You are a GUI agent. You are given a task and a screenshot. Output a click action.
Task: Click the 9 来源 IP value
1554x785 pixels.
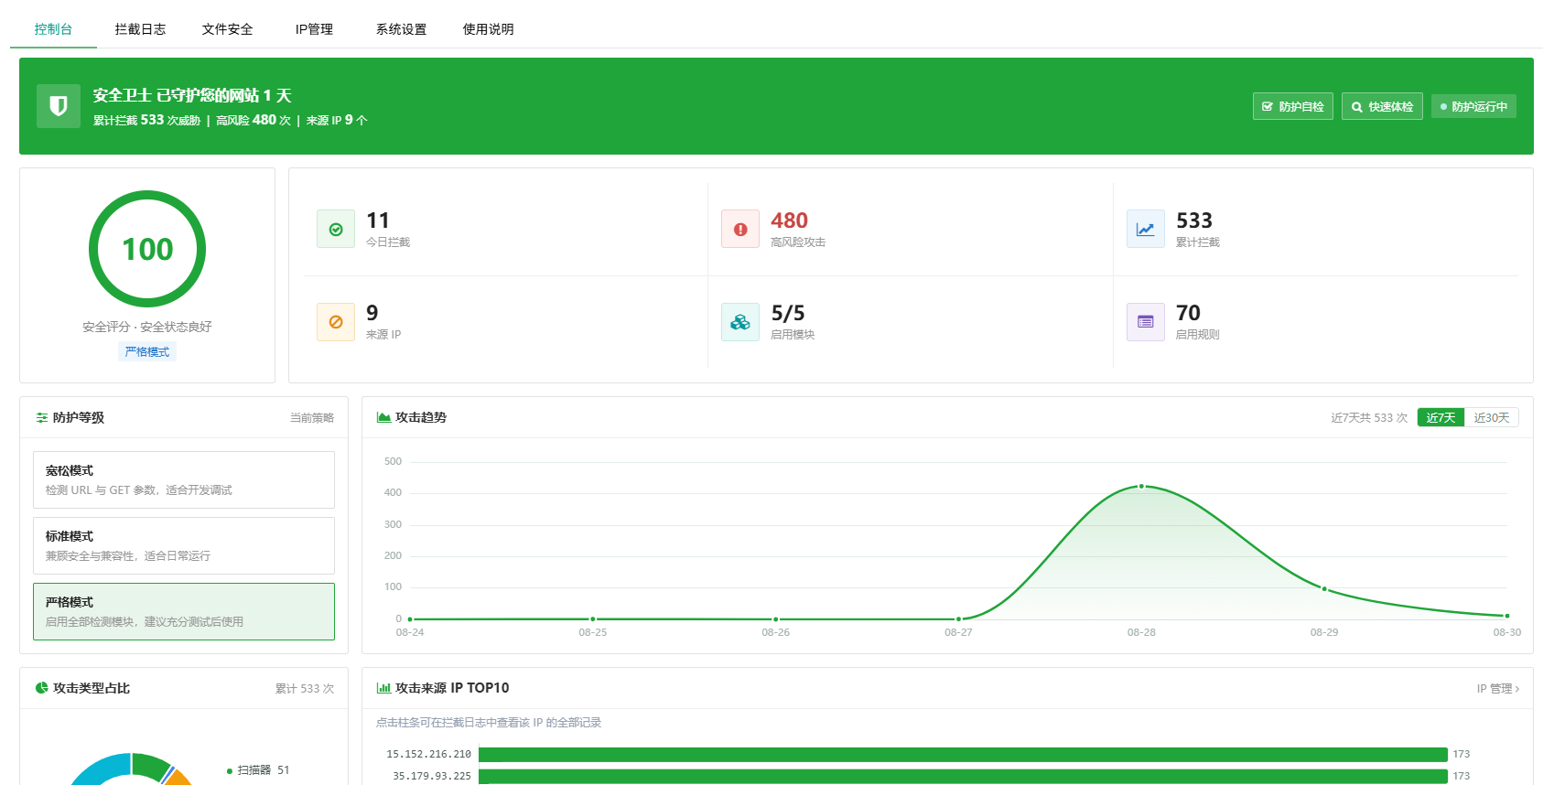(x=372, y=313)
